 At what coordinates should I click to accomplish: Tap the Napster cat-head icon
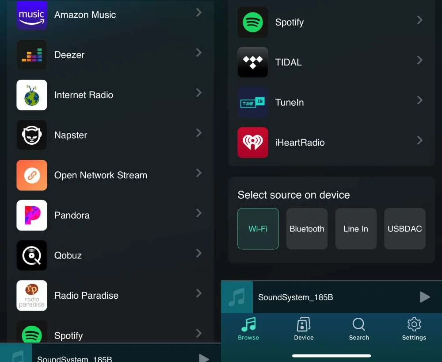pos(31,135)
